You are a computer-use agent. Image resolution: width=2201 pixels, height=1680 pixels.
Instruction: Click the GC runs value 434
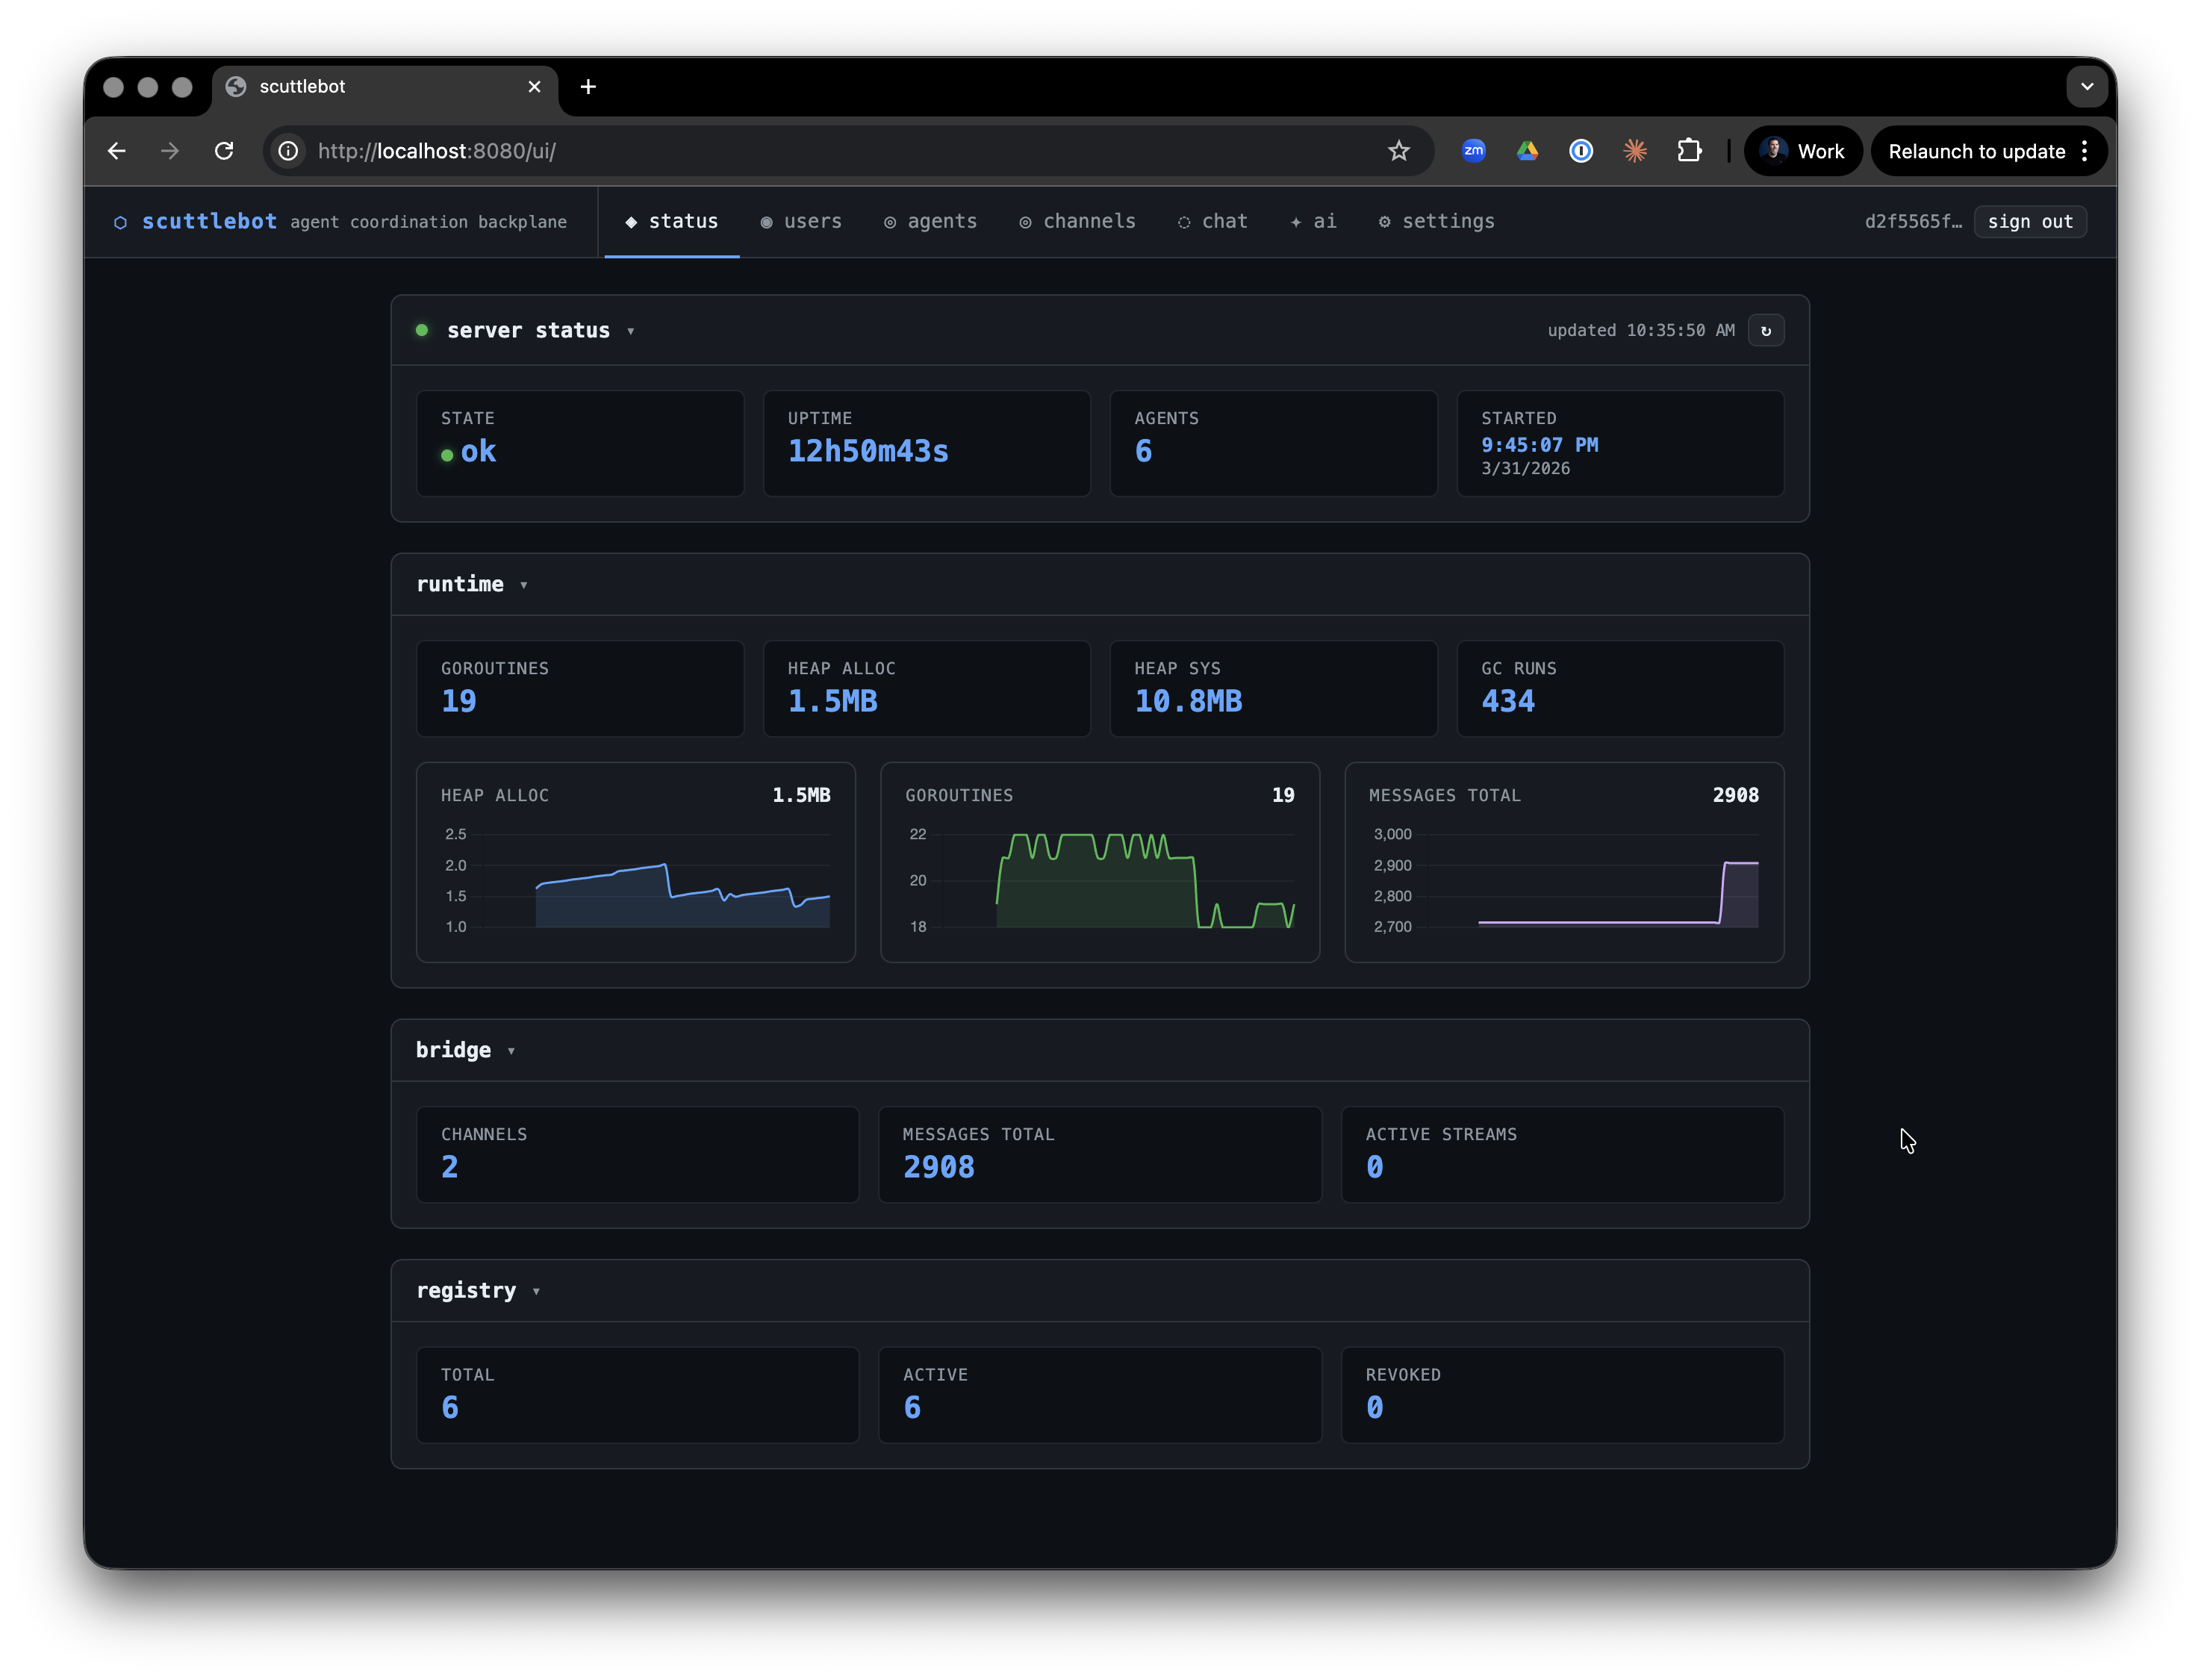[x=1508, y=701]
